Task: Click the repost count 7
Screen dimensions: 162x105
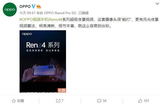Action: [62, 101]
